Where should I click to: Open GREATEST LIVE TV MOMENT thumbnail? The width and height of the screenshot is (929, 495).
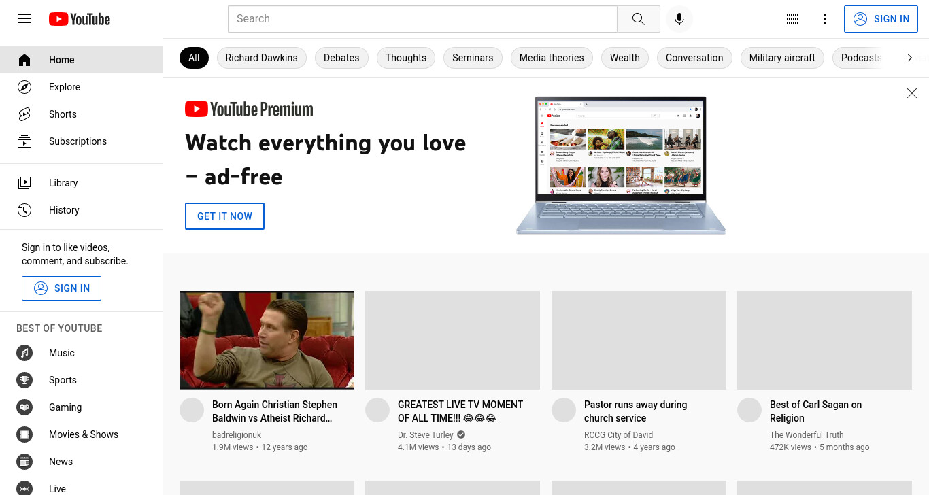pyautogui.click(x=452, y=340)
